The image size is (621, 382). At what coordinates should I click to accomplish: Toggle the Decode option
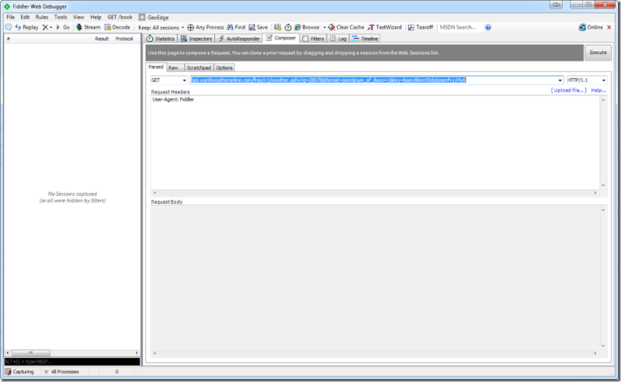117,27
